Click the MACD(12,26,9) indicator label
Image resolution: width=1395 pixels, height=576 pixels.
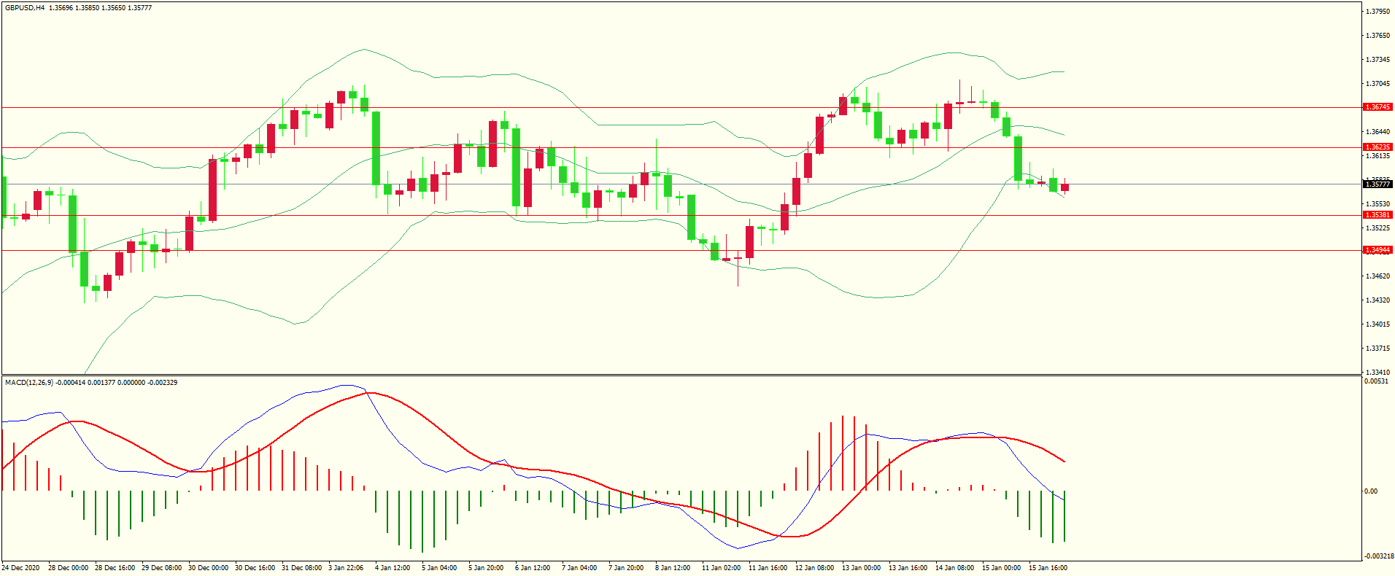pyautogui.click(x=28, y=383)
